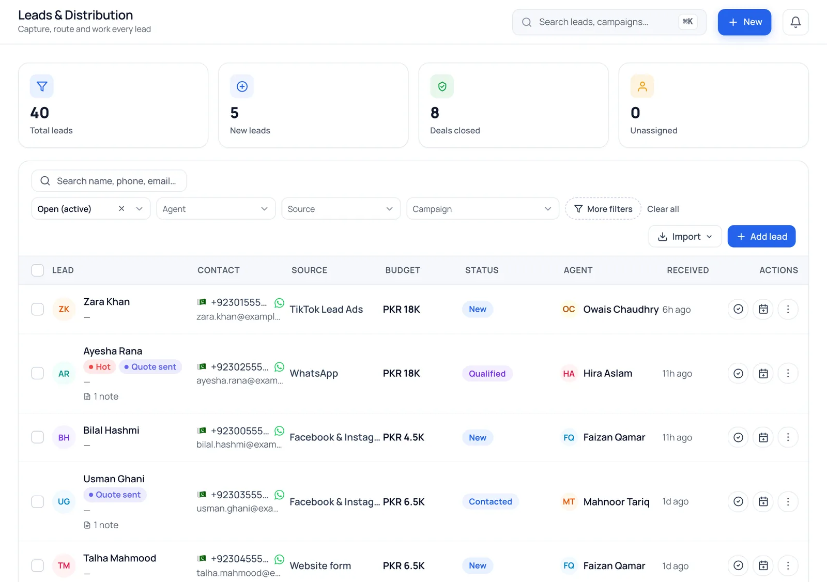
Task: Click the Search name, phone, email field
Action: click(x=109, y=181)
